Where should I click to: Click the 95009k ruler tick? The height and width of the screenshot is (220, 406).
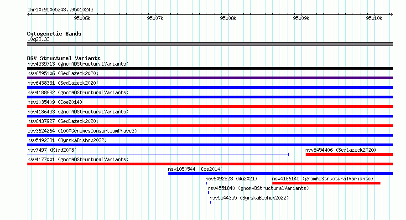point(301,18)
